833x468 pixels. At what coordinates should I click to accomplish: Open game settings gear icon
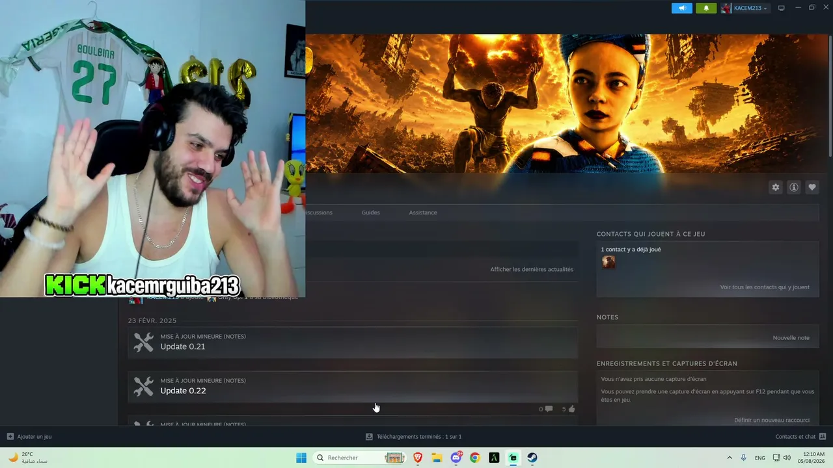click(x=775, y=187)
